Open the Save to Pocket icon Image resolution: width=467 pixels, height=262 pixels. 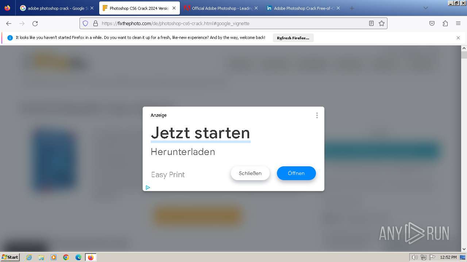(432, 23)
